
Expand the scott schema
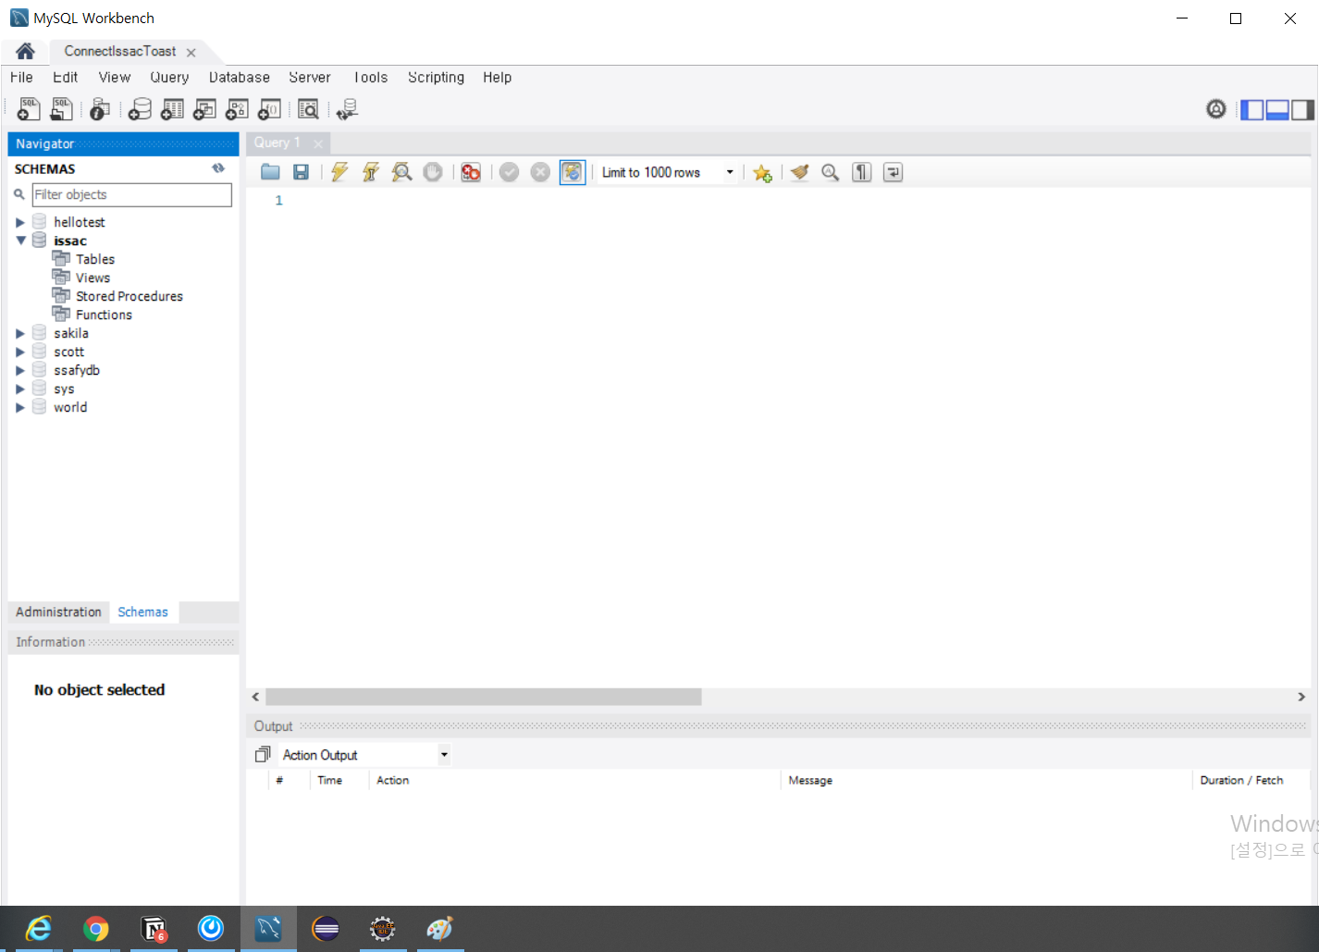pyautogui.click(x=20, y=352)
